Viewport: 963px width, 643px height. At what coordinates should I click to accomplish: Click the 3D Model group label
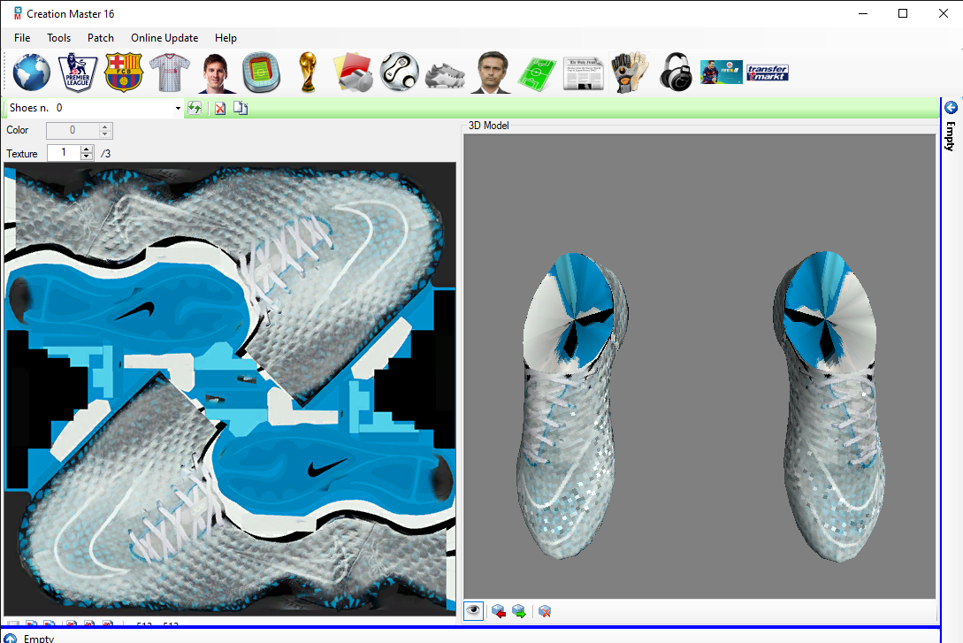[x=489, y=126]
